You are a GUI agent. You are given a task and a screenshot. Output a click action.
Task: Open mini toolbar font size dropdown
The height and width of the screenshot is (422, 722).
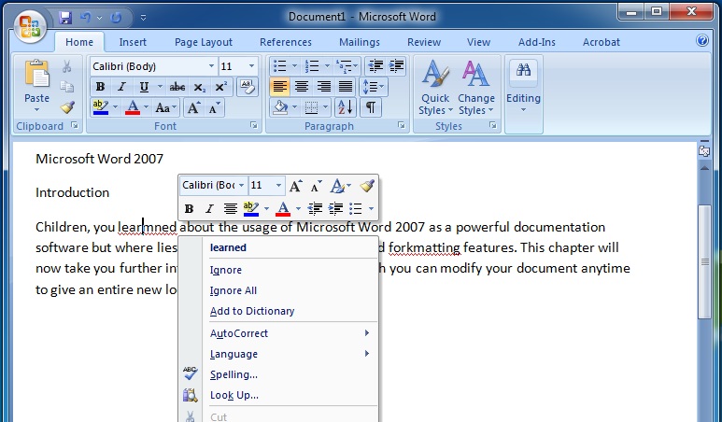pyautogui.click(x=278, y=186)
